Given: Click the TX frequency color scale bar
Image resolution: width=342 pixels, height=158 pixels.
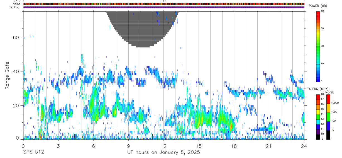Looking at the screenshot, I should tap(318, 116).
